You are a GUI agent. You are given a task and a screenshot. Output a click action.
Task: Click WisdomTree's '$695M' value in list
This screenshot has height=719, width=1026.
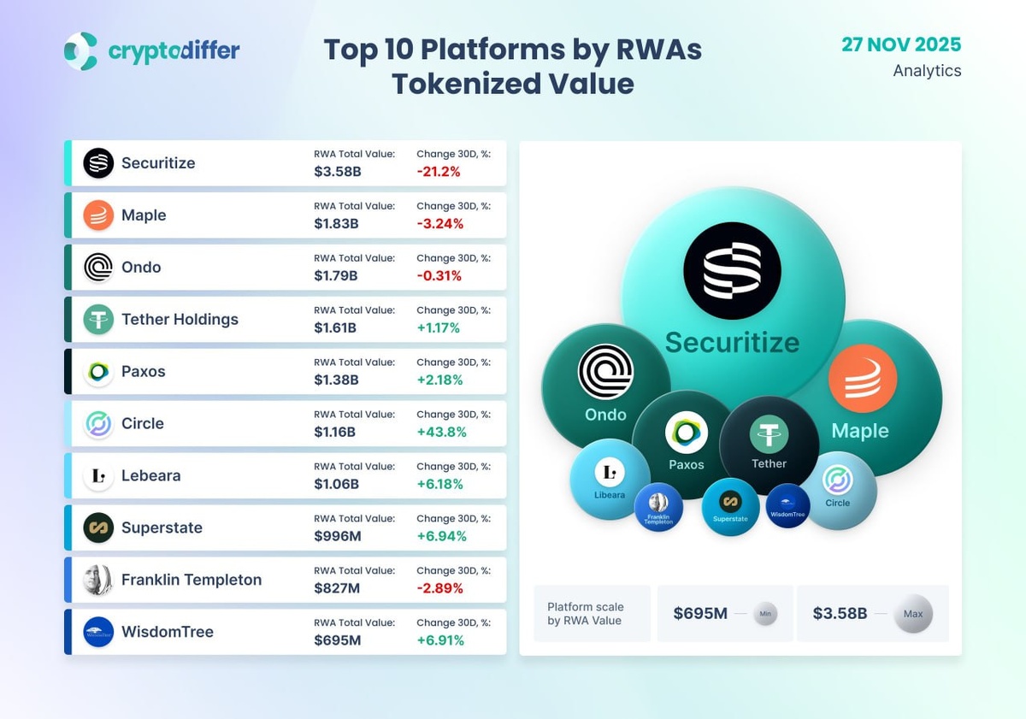pos(338,640)
